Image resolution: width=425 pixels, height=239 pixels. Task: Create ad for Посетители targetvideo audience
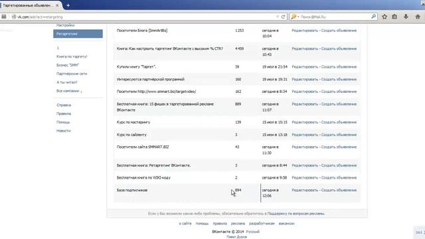tap(339, 92)
